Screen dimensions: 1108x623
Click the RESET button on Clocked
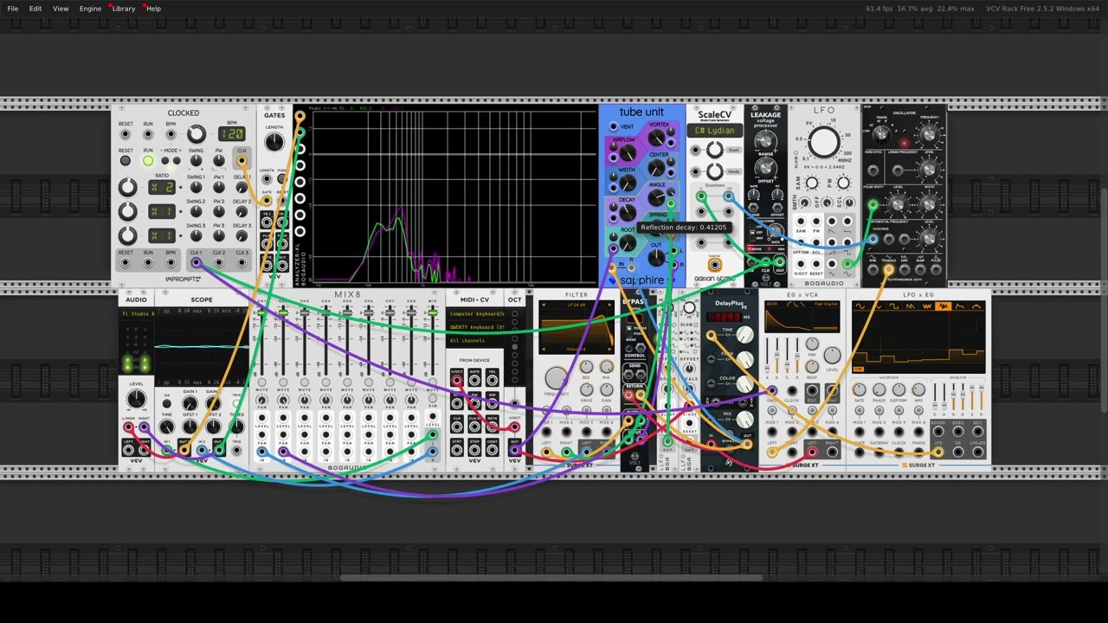pyautogui.click(x=126, y=161)
